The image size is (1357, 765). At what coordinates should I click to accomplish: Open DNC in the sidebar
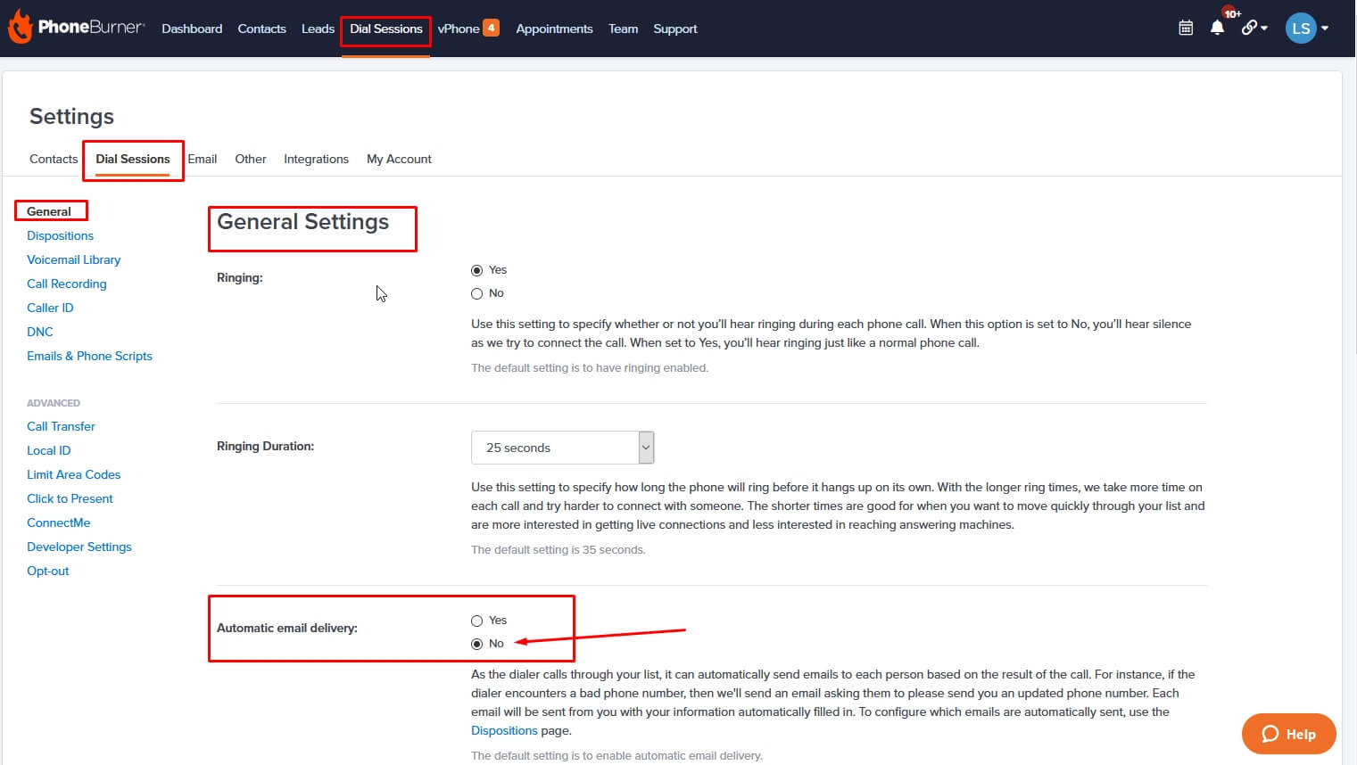[40, 332]
